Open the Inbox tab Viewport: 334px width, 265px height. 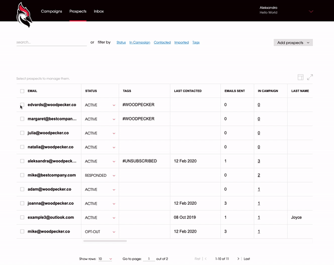click(x=99, y=11)
